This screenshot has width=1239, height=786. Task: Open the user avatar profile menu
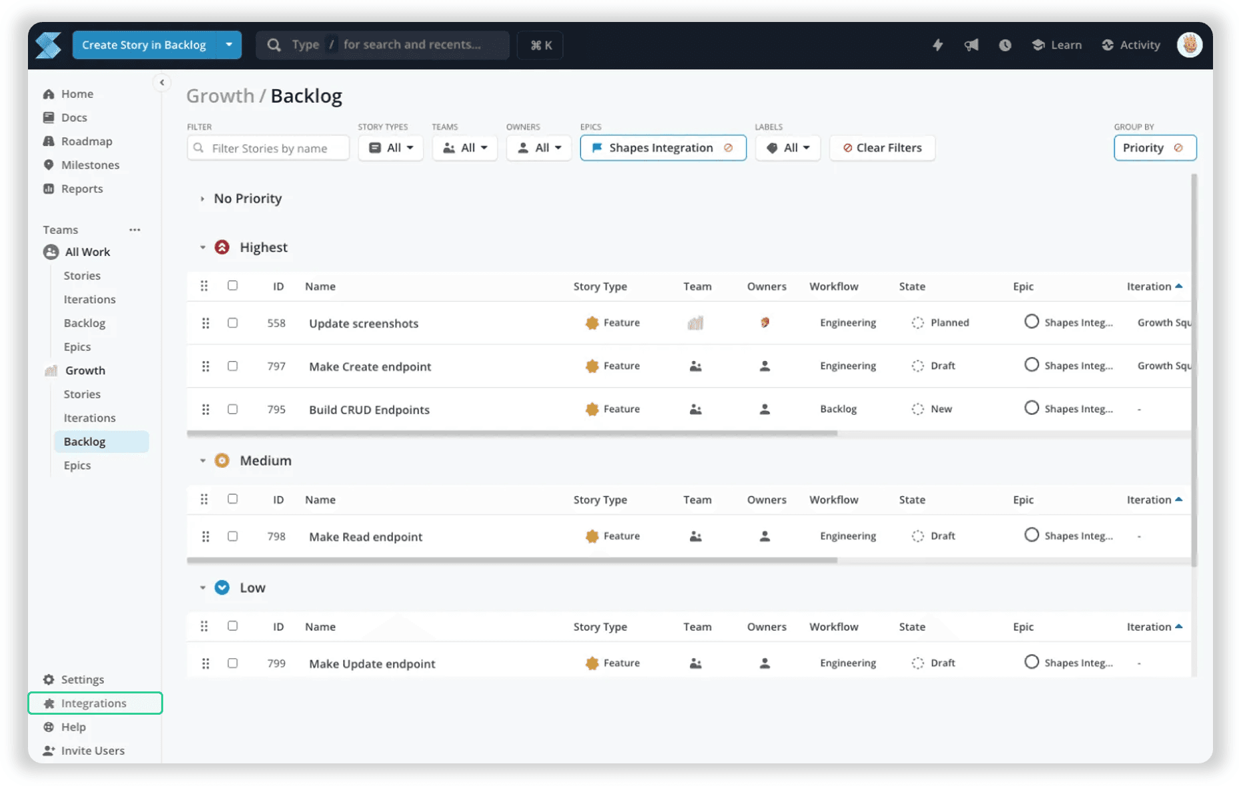[1189, 45]
